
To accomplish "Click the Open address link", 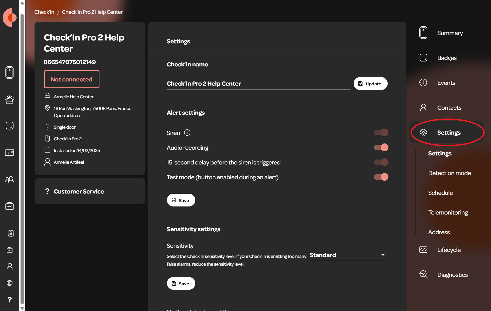I will pyautogui.click(x=68, y=115).
